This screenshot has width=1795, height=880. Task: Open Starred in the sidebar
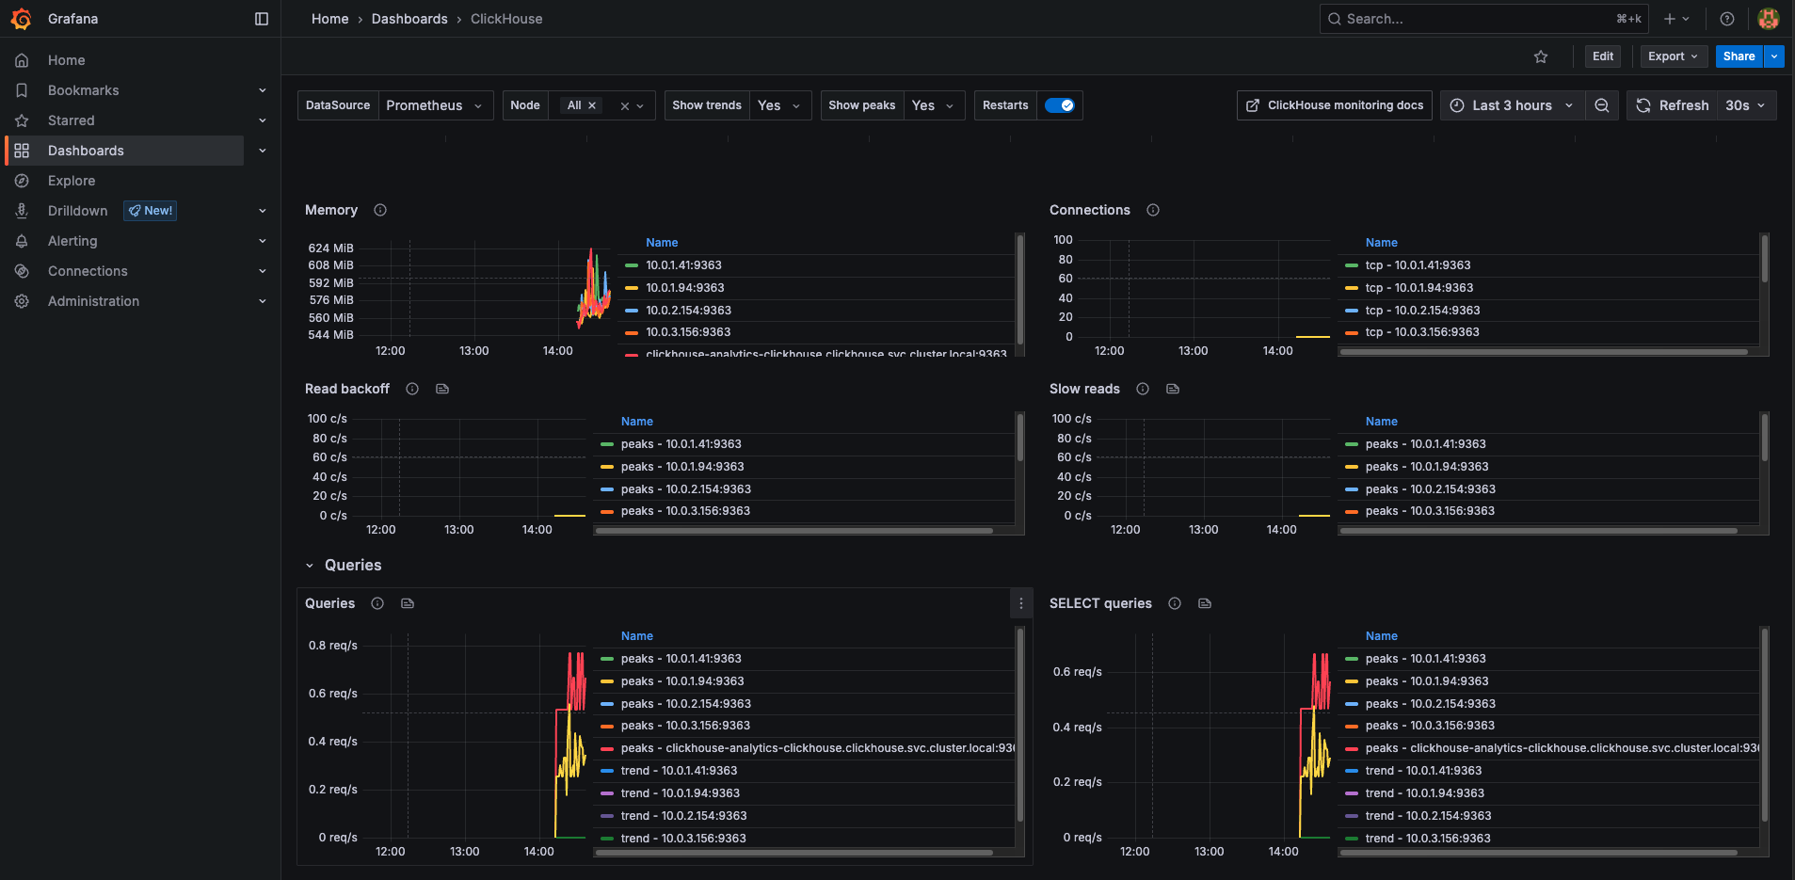(71, 120)
